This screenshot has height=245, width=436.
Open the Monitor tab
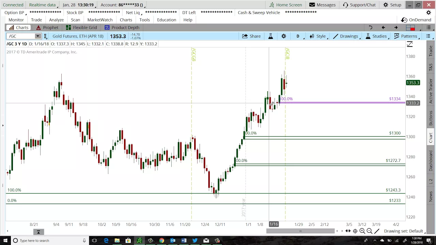16,20
